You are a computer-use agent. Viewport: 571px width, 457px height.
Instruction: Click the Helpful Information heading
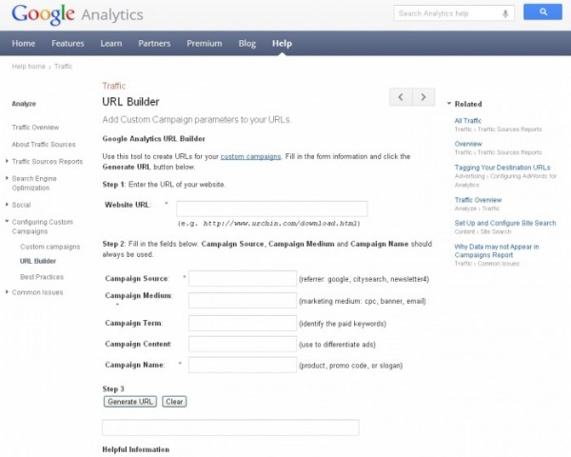coord(136,449)
